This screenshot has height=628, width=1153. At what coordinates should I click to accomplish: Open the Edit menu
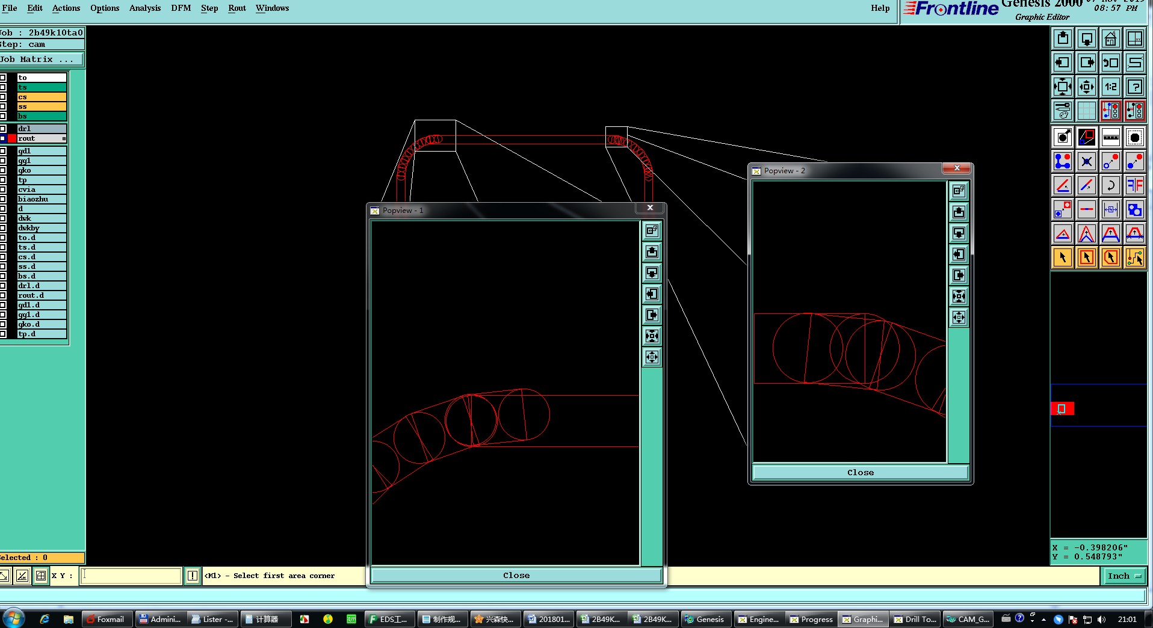pyautogui.click(x=35, y=8)
